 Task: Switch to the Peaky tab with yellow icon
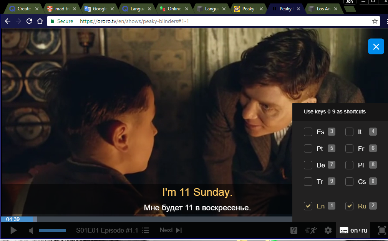point(248,9)
